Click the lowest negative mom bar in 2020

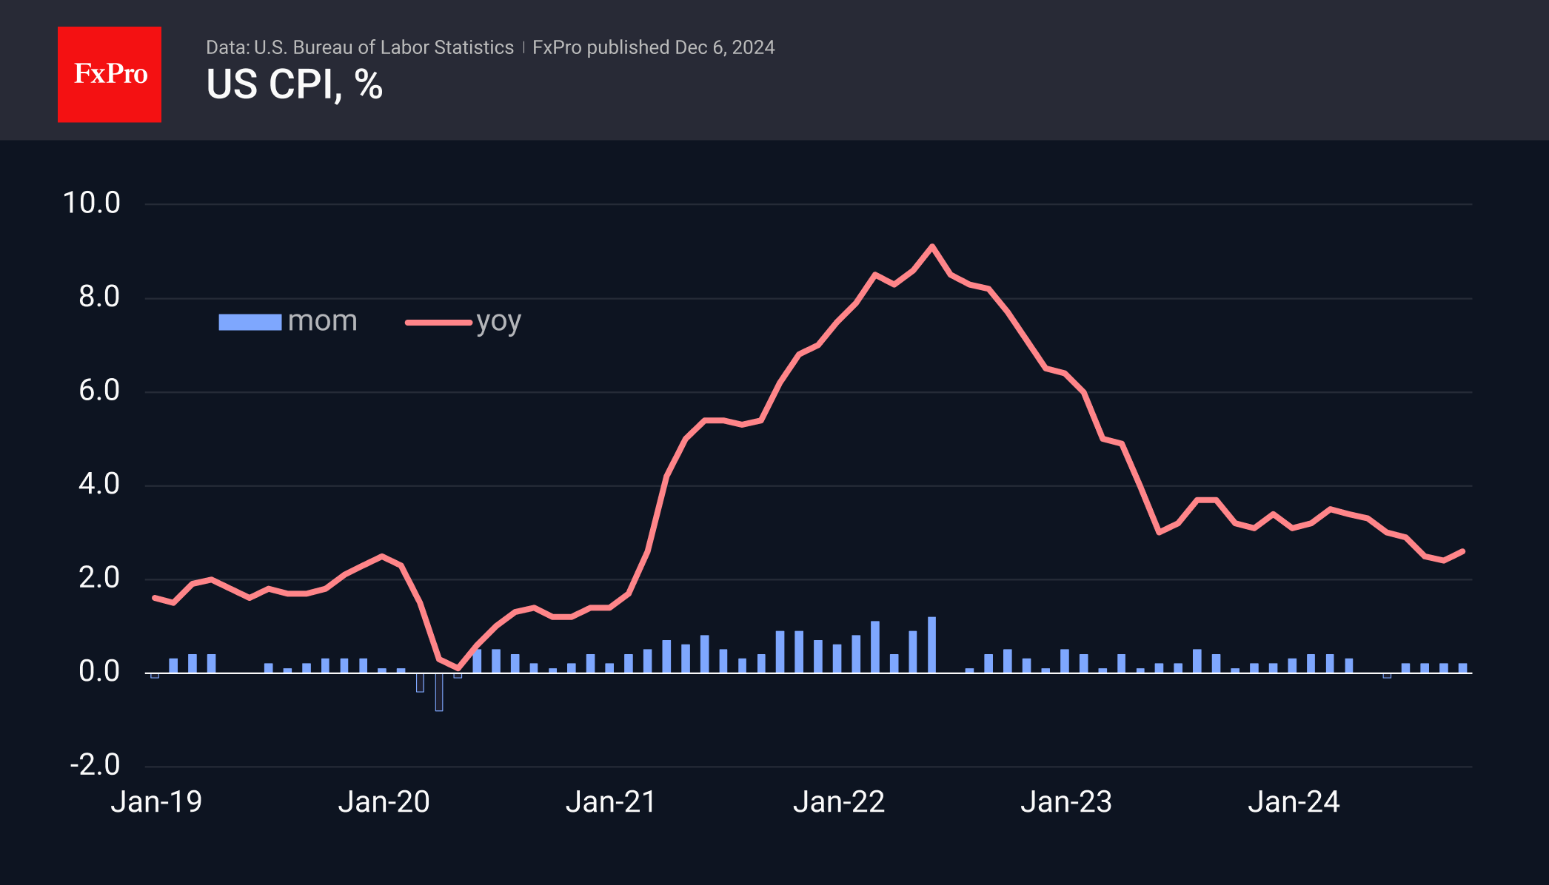coord(439,692)
